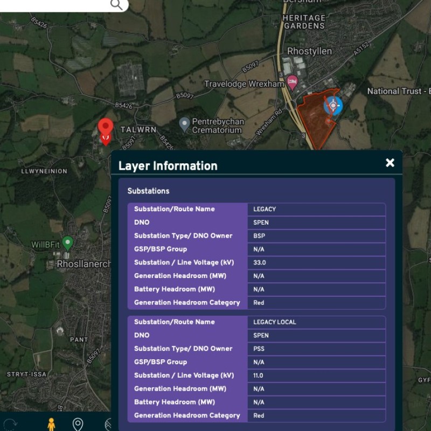Click the 'TALWRN' map label

[x=138, y=129]
